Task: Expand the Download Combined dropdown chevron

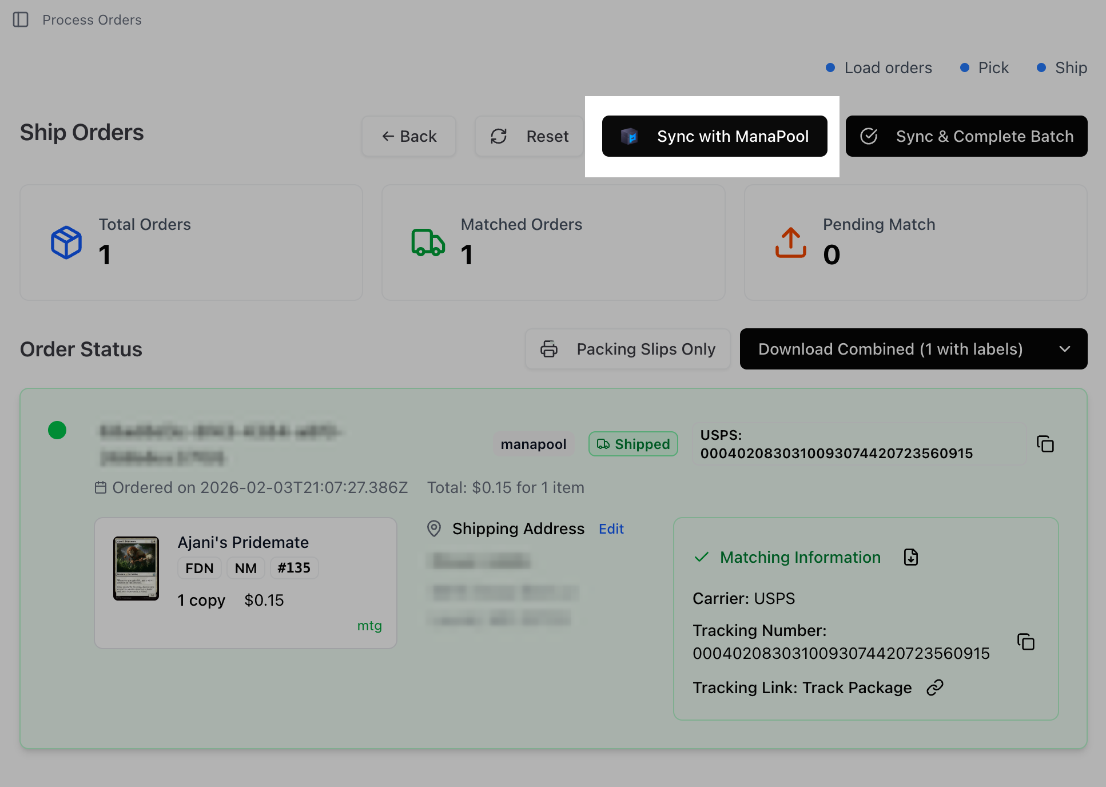Action: click(x=1064, y=349)
